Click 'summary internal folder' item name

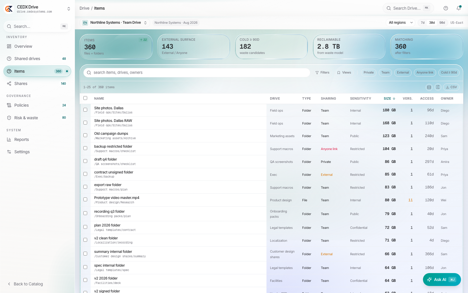point(113,252)
